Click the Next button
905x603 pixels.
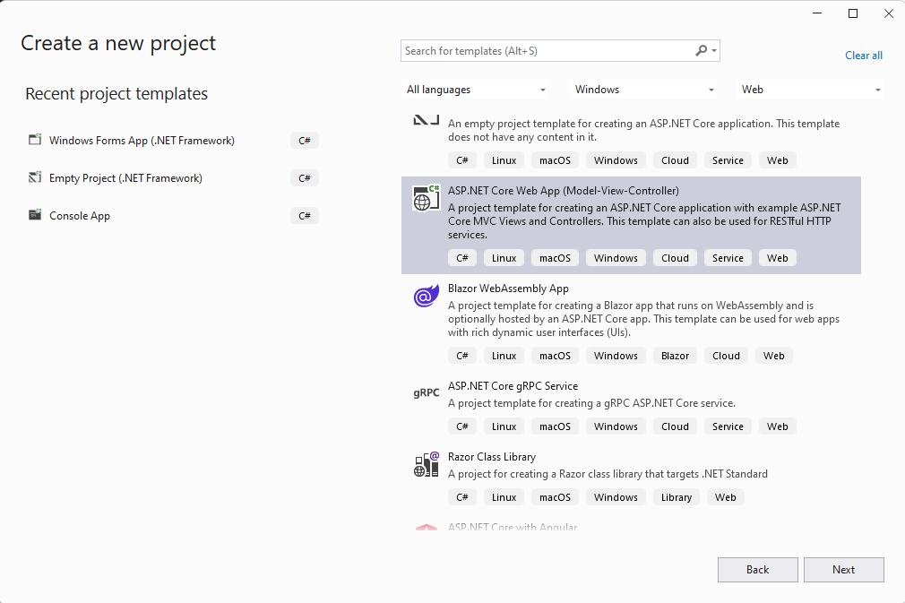click(843, 570)
